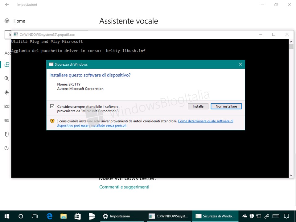Click the Sicurezza di Windows dialog title icon
The height and width of the screenshot is (222, 296).
tap(51, 64)
